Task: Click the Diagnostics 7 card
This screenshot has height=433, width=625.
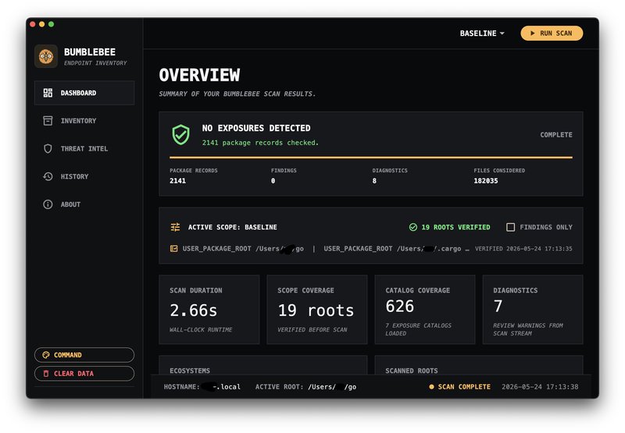Action: pyautogui.click(x=533, y=310)
